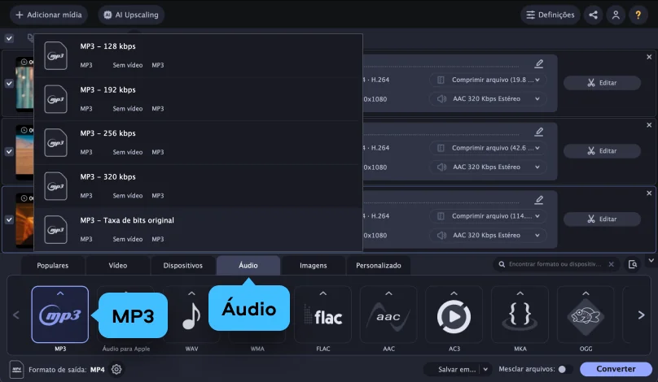Image resolution: width=658 pixels, height=382 pixels.
Task: Click the third video thumbnail
Action: pos(24,221)
